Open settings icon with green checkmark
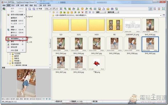This screenshot has height=105, width=168. [116, 9]
